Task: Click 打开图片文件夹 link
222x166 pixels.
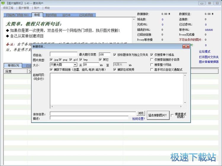Action: tap(209, 57)
